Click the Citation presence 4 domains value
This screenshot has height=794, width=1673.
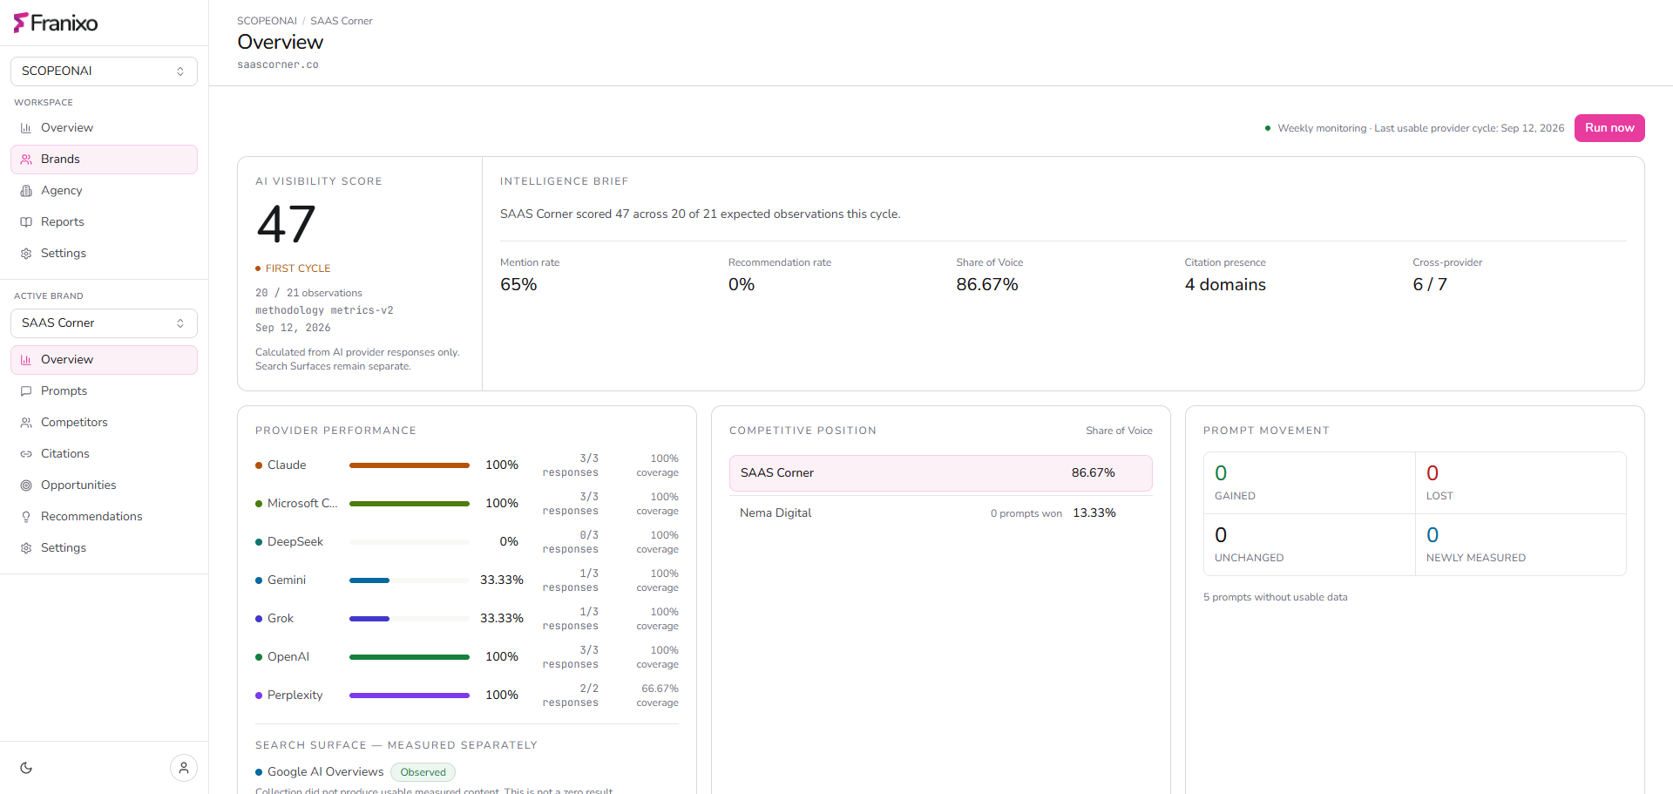tap(1225, 285)
